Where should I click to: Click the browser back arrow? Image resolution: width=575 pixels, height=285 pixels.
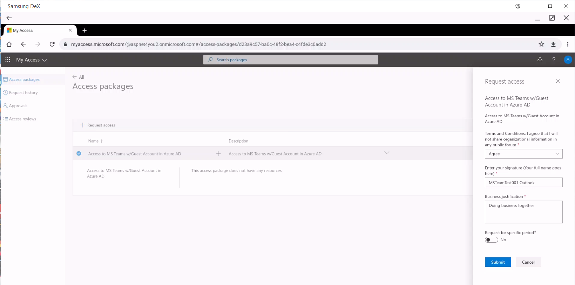[23, 44]
